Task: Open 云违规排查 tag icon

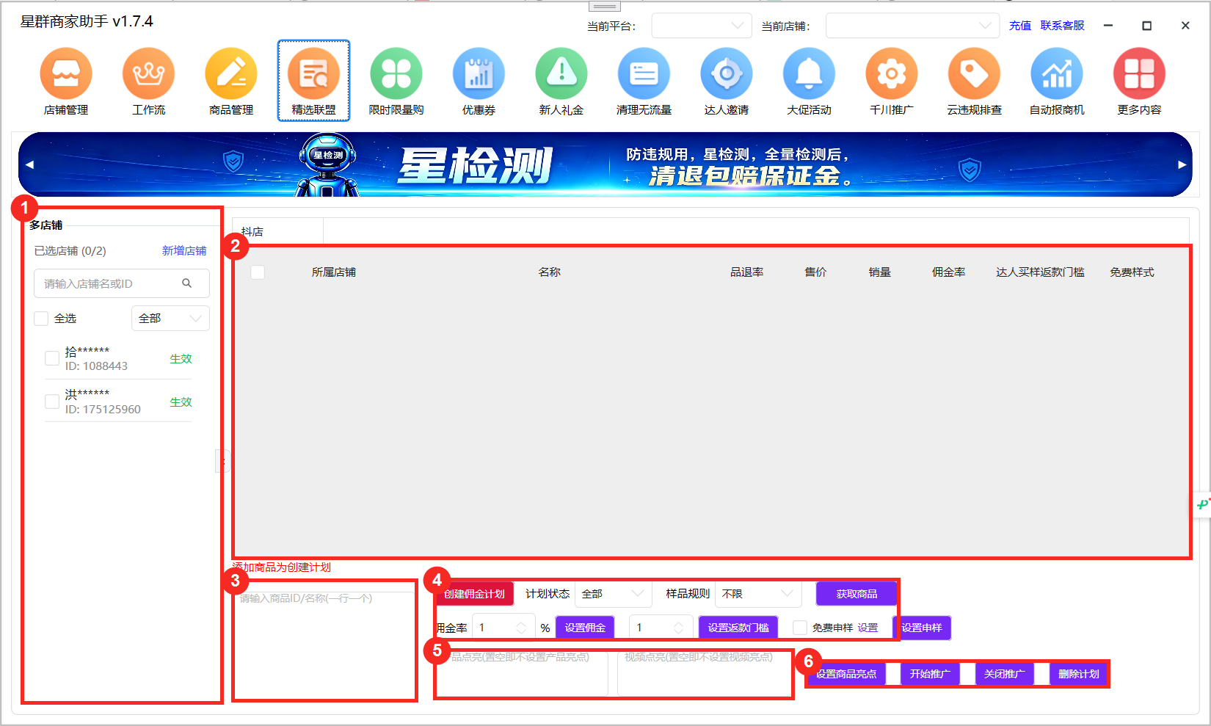Action: pyautogui.click(x=975, y=73)
